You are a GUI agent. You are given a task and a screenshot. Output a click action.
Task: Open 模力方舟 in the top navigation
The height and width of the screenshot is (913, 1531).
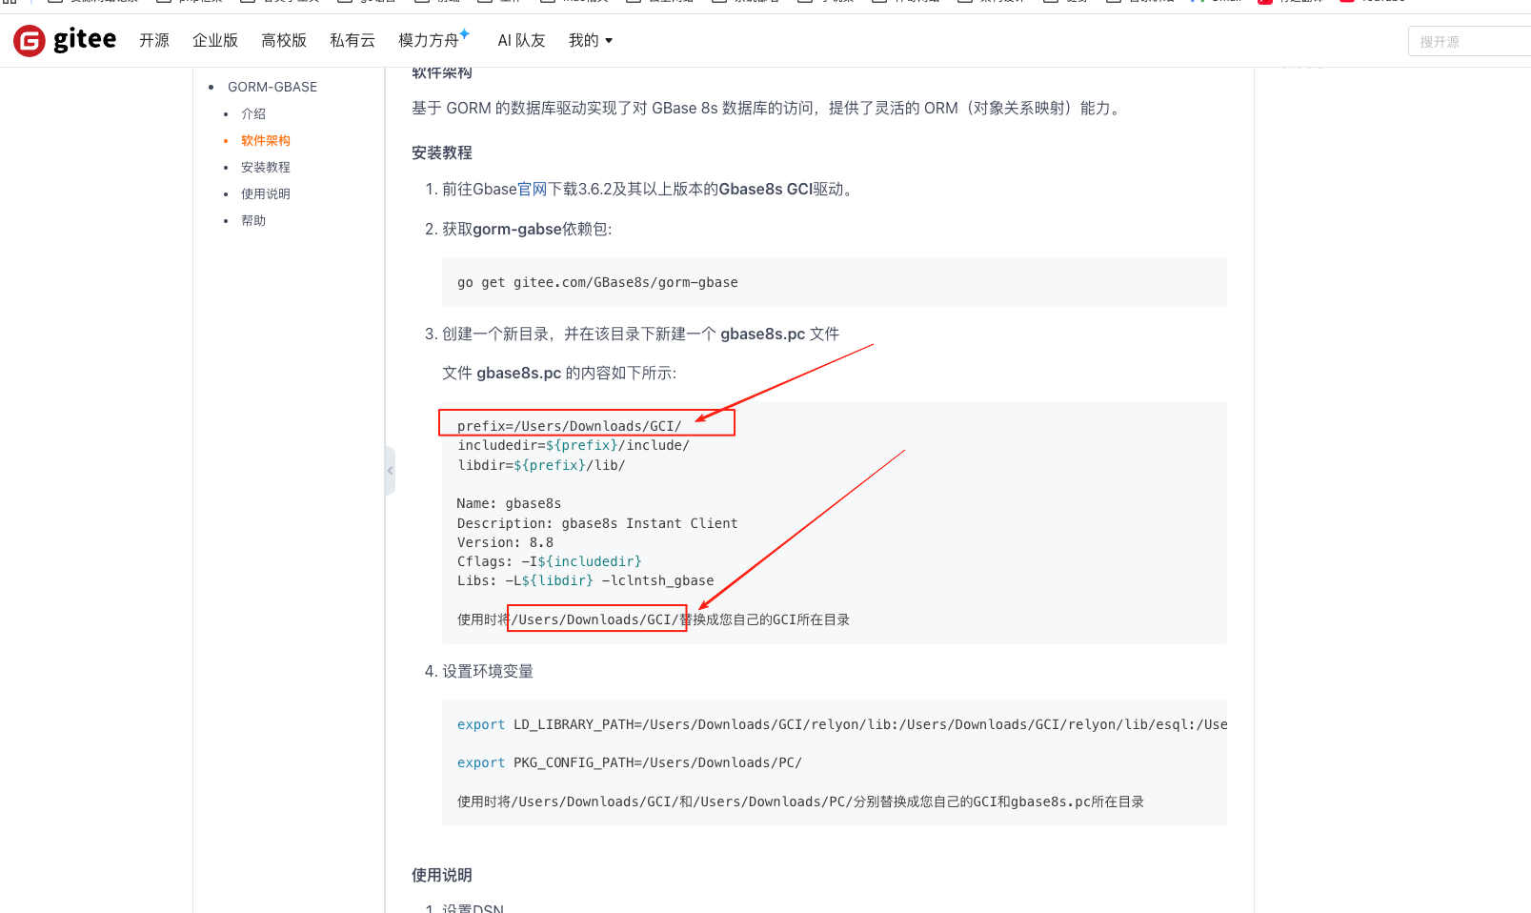point(433,40)
